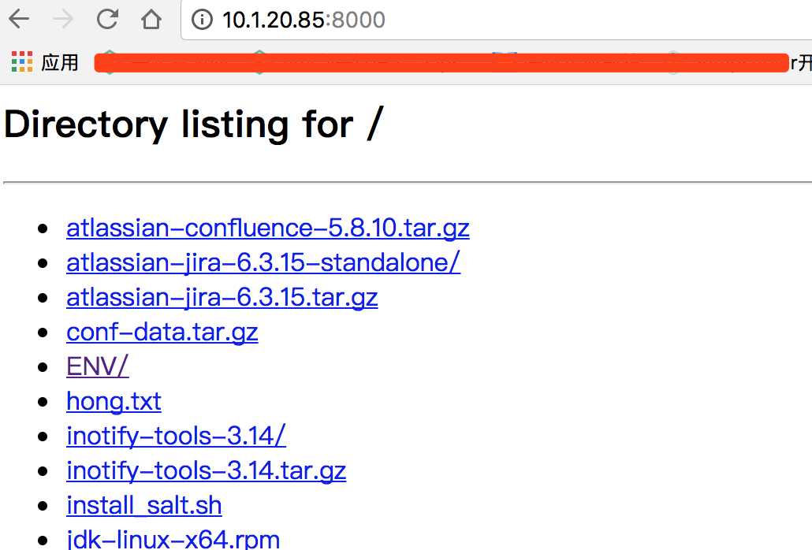Open the inotify-tools-3.14/ directory
This screenshot has width=812, height=550.
coord(176,437)
